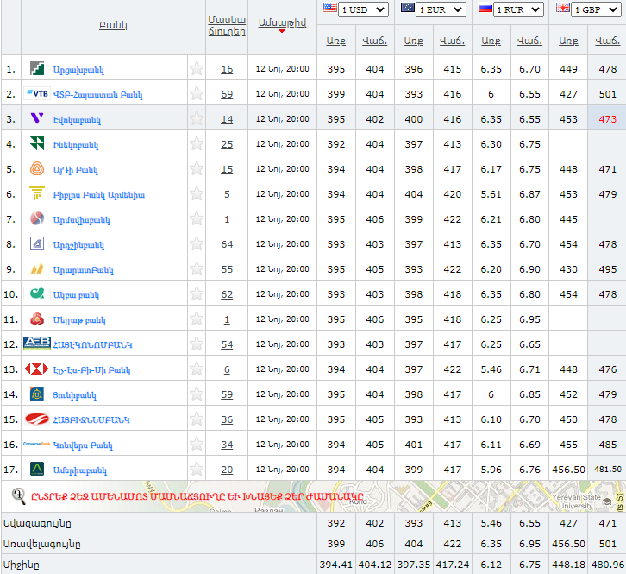
Task: Click the 394.41 average USD buy value
Action: pos(335,565)
